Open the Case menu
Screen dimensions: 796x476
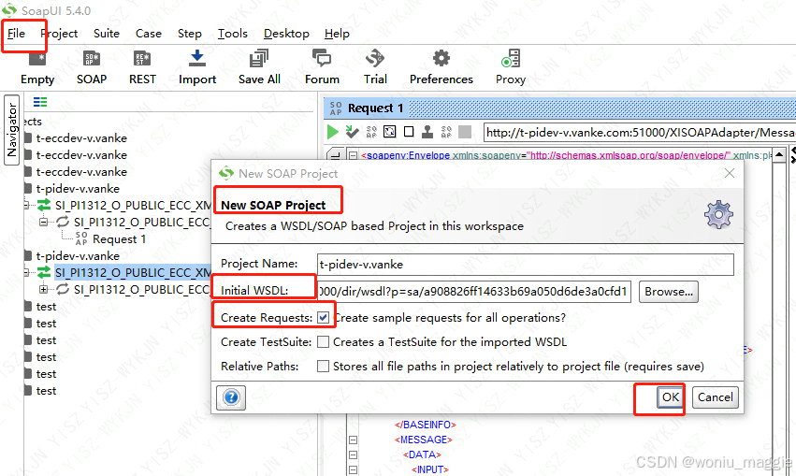point(148,34)
